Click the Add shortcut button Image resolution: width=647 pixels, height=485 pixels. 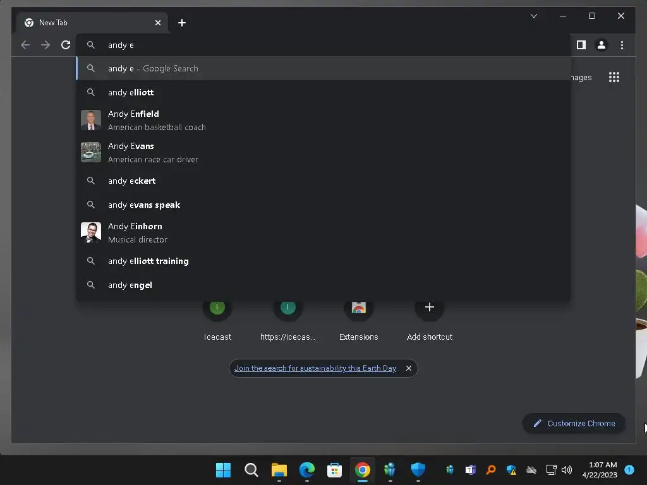click(430, 321)
